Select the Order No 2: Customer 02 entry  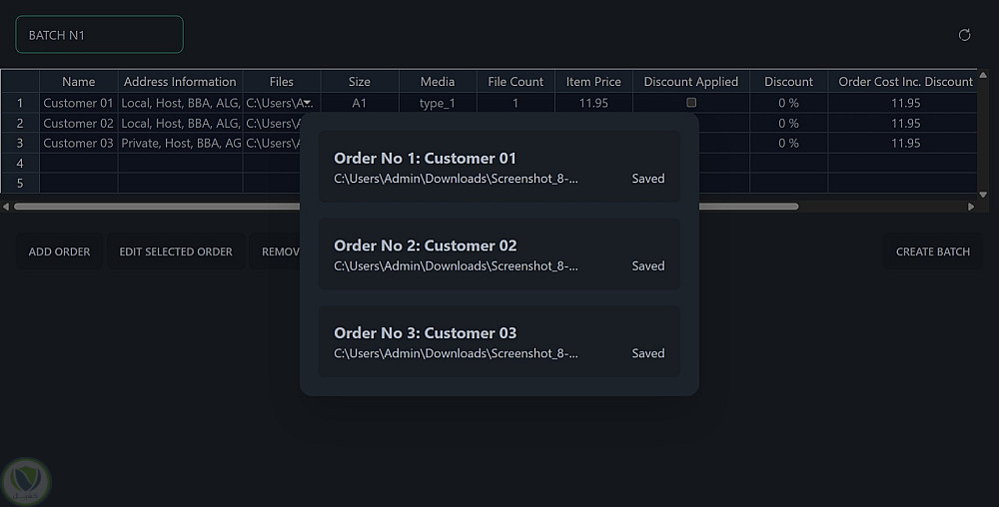tap(499, 254)
